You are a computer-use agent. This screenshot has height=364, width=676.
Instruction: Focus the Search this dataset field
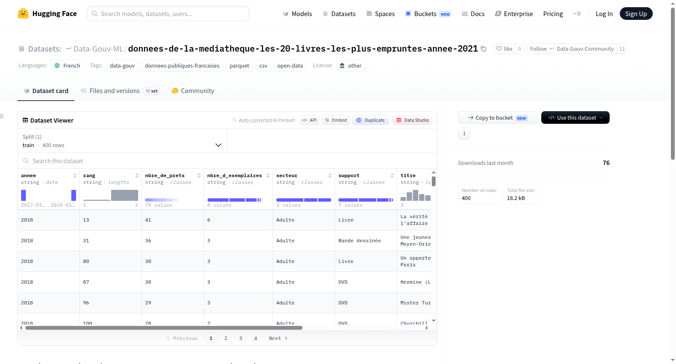227,161
